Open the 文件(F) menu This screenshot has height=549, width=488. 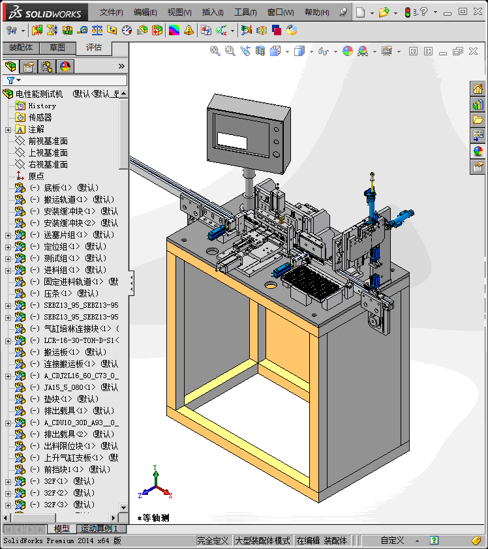click(x=111, y=12)
